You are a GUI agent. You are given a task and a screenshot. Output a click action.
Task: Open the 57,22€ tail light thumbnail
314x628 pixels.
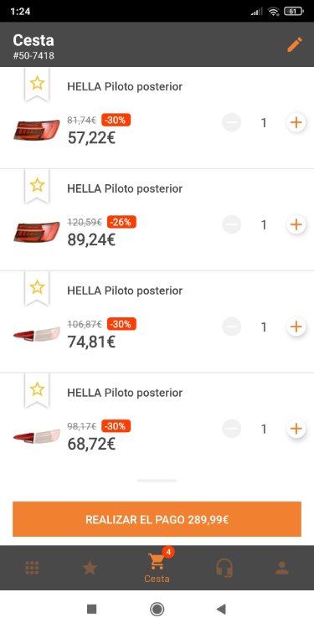click(x=37, y=130)
